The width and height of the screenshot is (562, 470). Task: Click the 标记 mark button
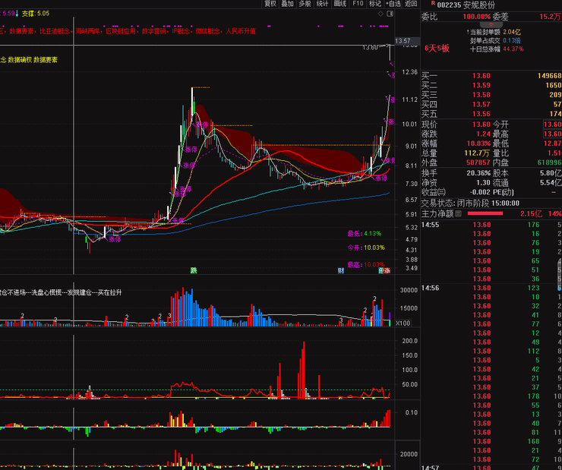[x=375, y=4]
